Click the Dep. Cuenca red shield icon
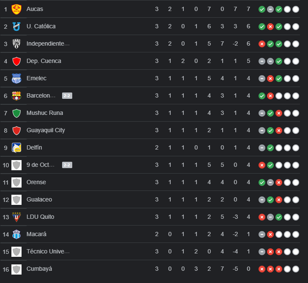This screenshot has height=283, width=308. (x=16, y=61)
